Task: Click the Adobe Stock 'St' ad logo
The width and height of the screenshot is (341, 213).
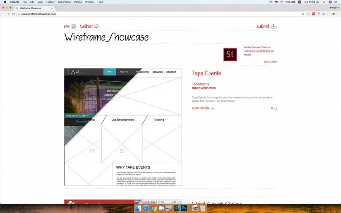Action: (230, 54)
